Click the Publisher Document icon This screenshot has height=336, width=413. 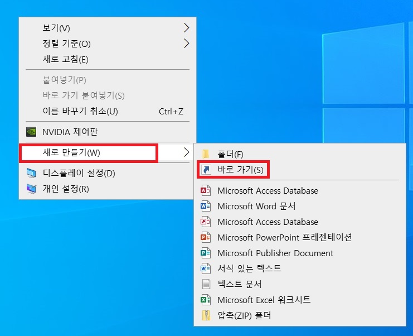pos(206,253)
